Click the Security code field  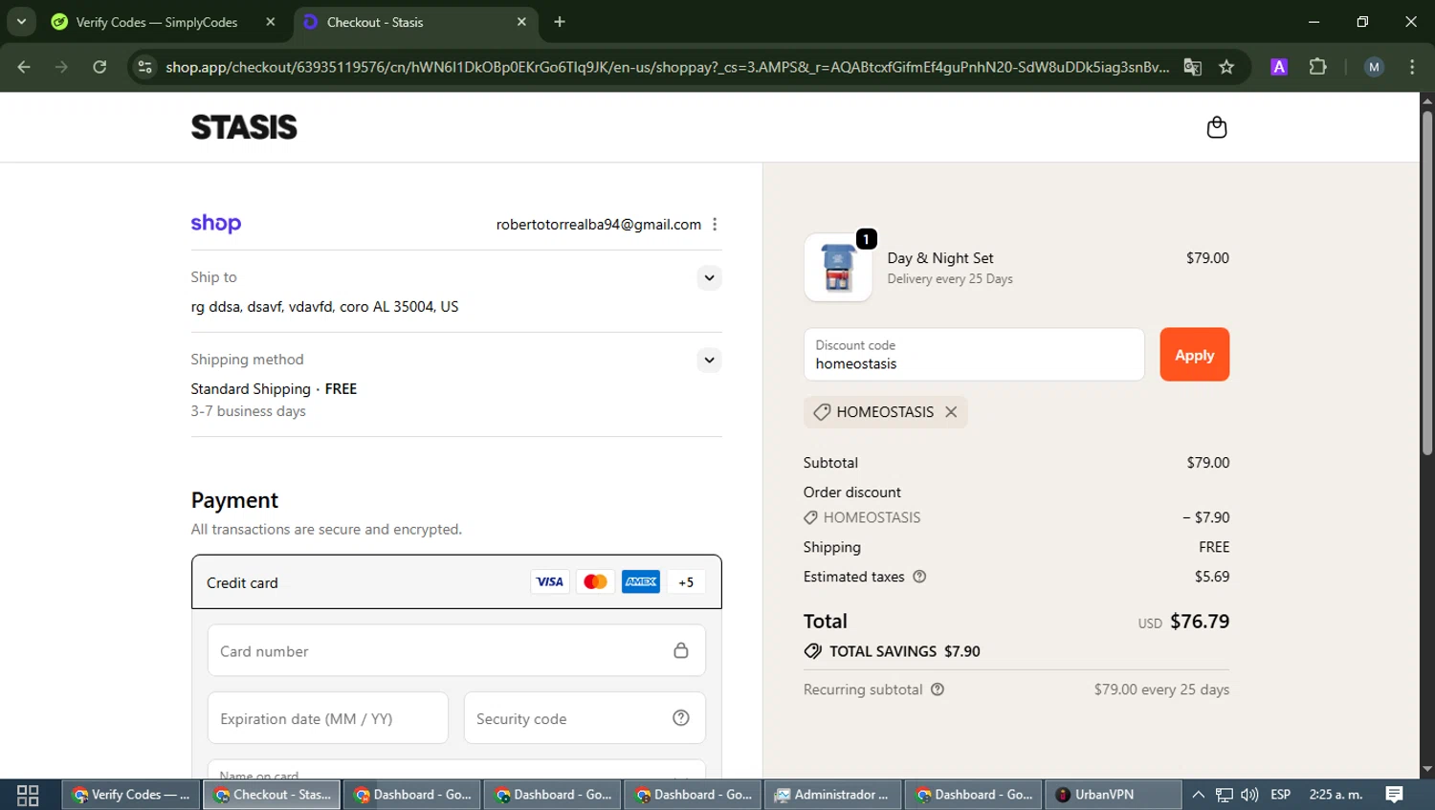coord(585,718)
